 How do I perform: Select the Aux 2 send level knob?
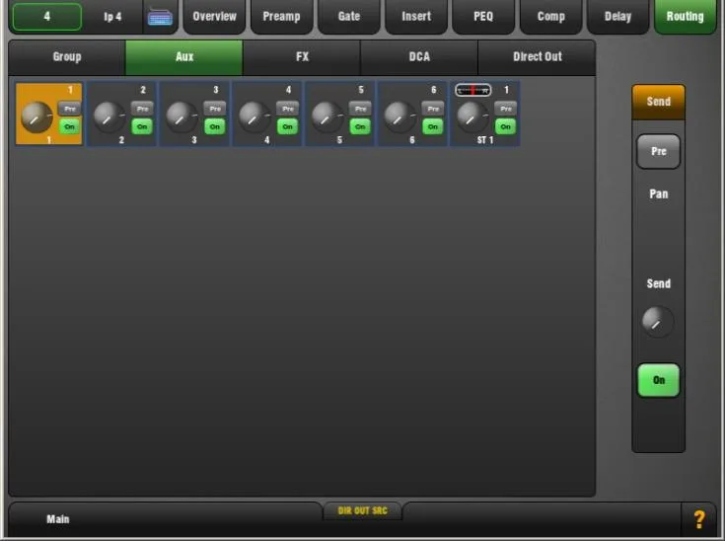click(x=109, y=117)
